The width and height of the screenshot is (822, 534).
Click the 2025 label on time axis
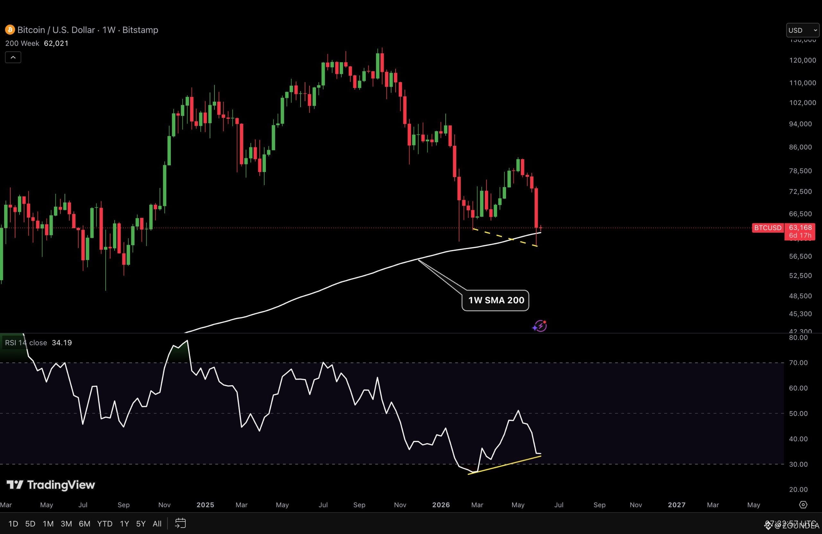(x=205, y=505)
